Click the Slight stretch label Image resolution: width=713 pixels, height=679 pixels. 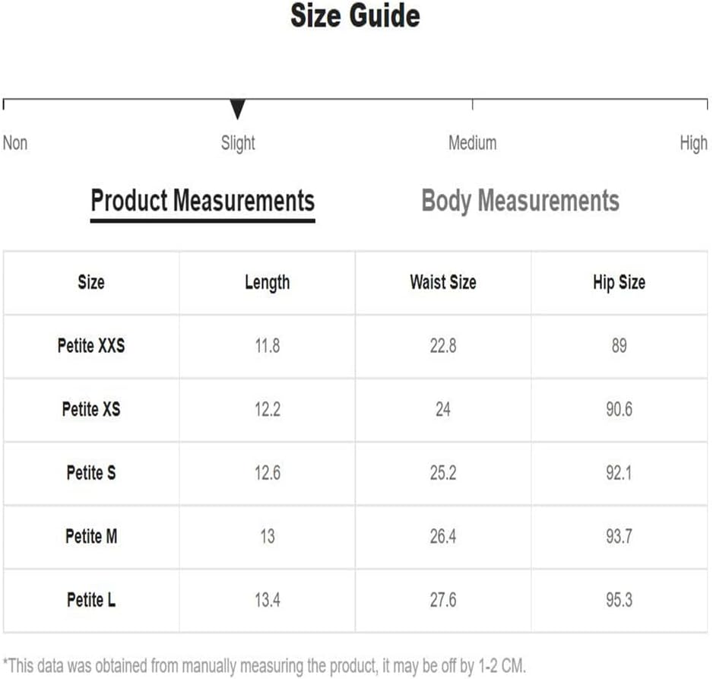(238, 143)
